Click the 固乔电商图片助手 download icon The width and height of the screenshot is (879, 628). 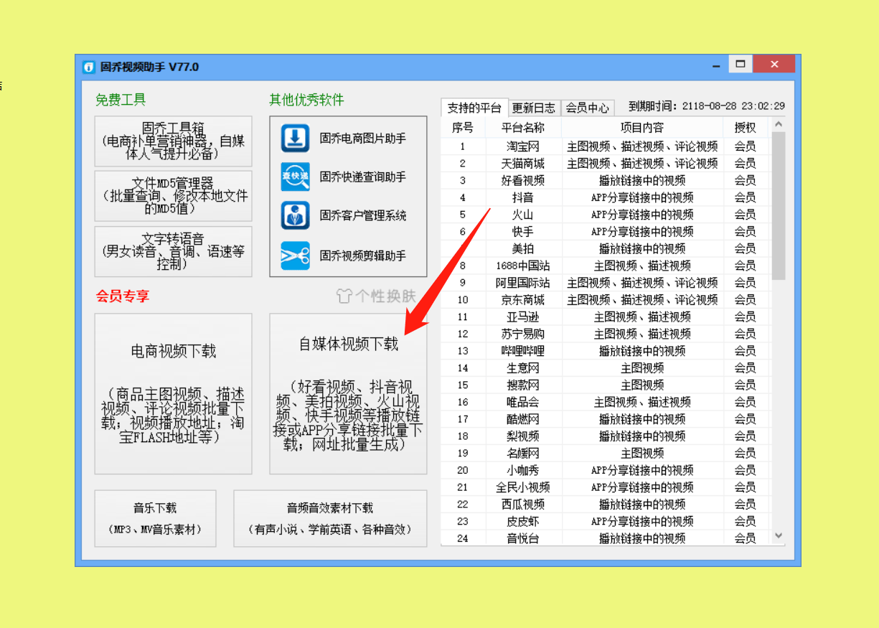pos(295,139)
